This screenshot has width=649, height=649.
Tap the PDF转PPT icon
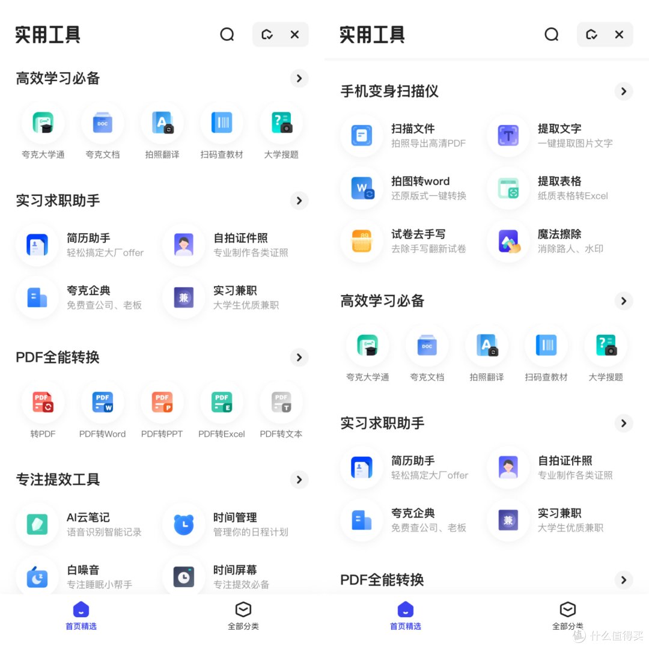(x=162, y=402)
